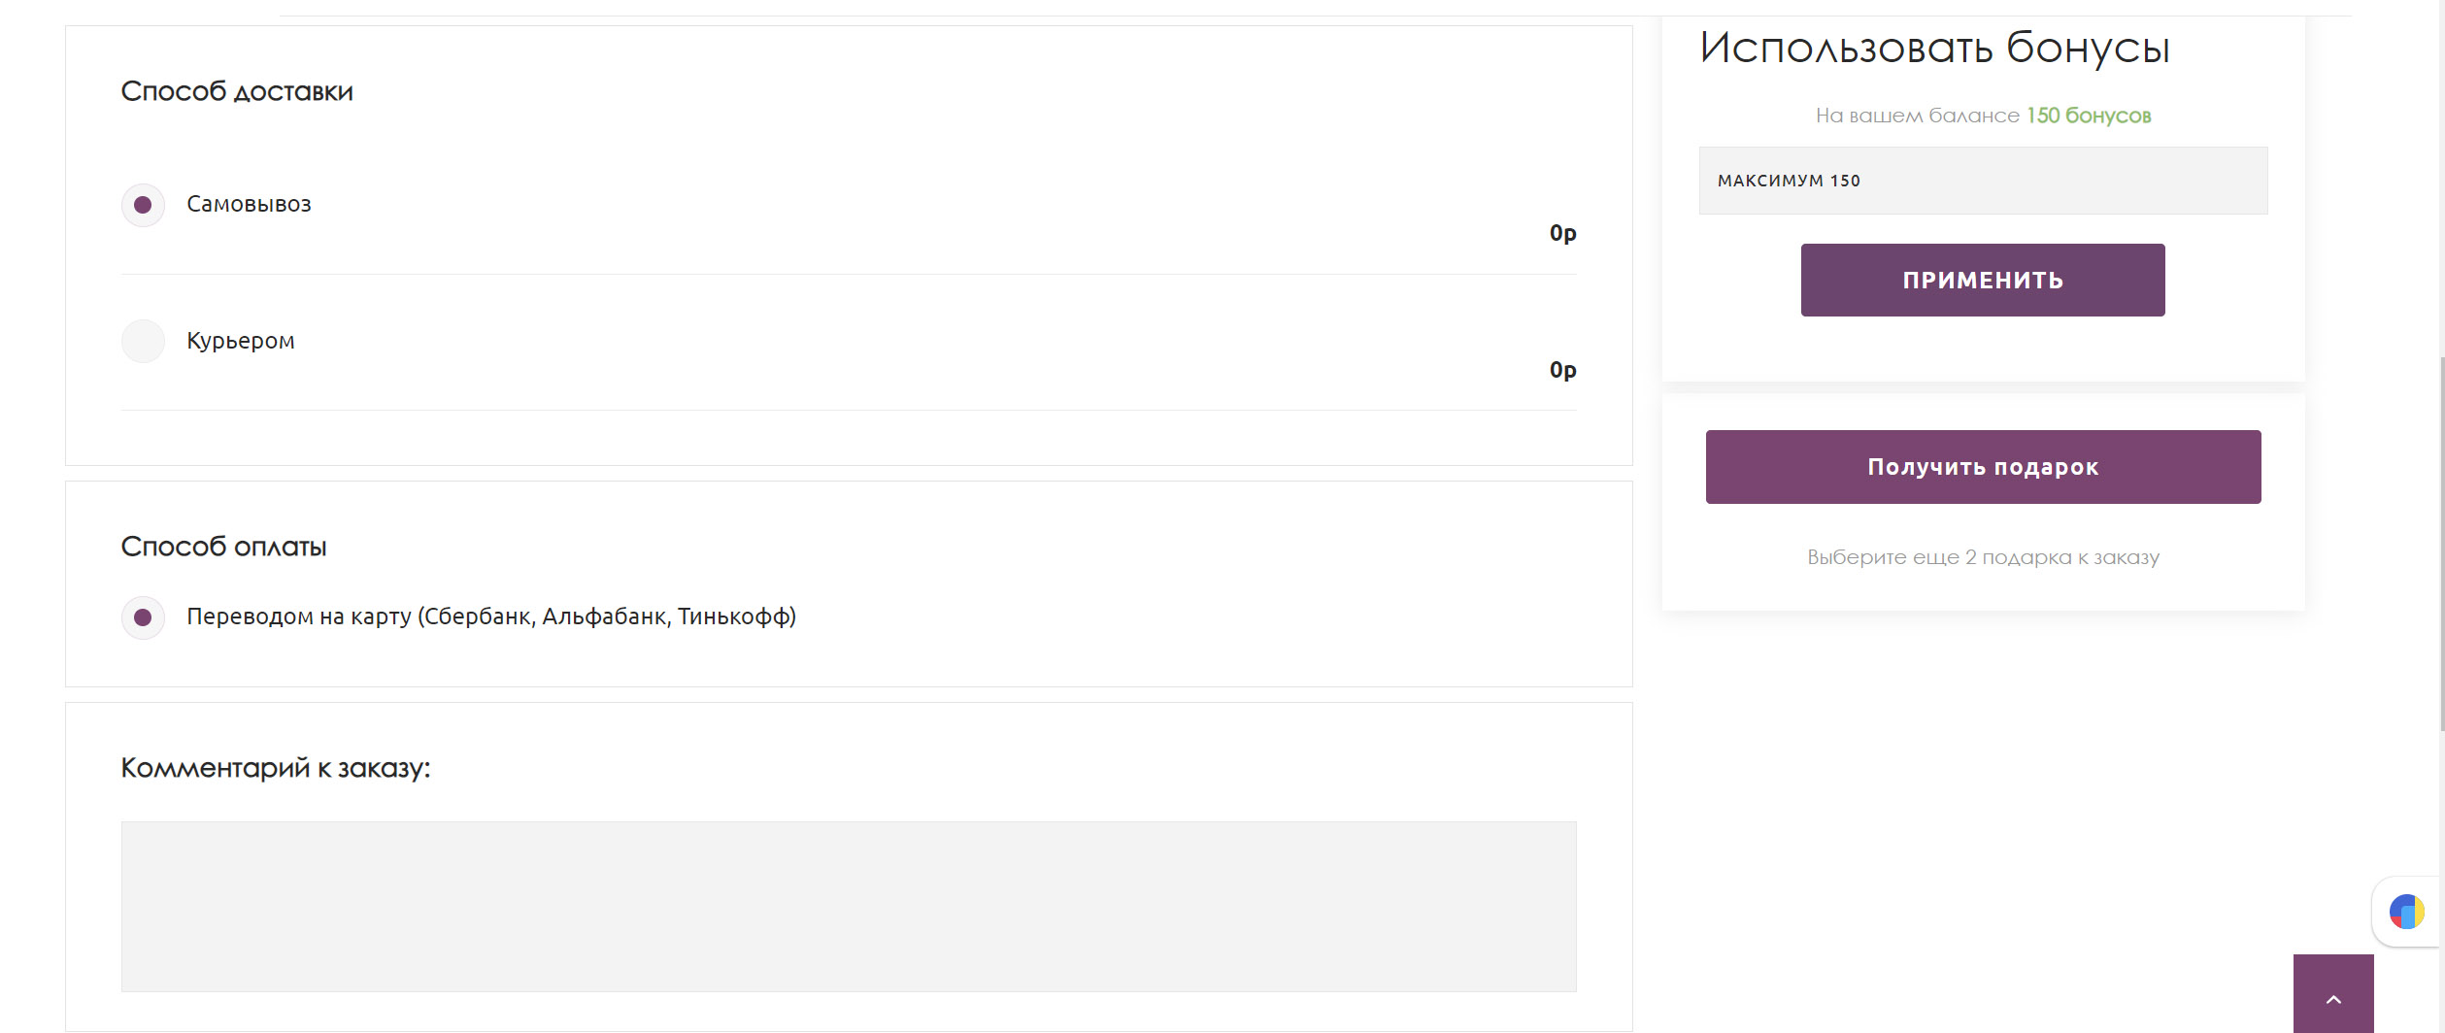
Task: Open the colorful floating chat widget
Action: [2406, 912]
